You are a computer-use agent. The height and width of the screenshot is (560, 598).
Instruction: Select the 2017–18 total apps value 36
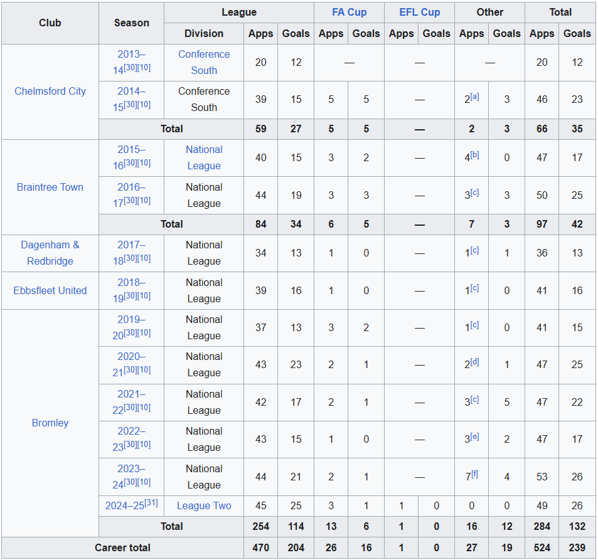click(x=542, y=253)
